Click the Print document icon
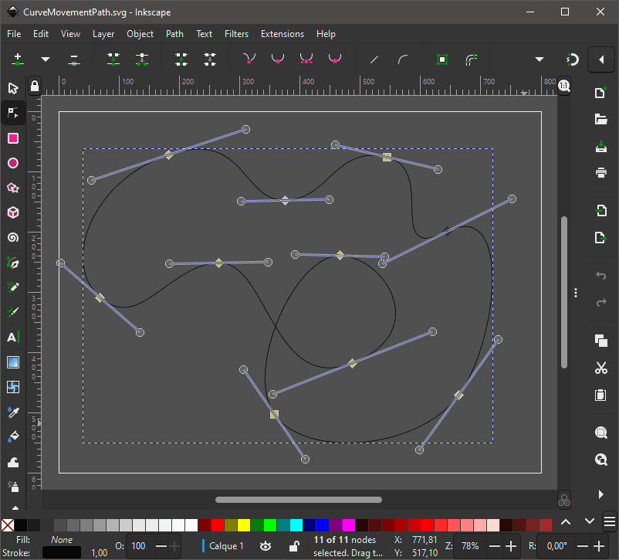 600,172
